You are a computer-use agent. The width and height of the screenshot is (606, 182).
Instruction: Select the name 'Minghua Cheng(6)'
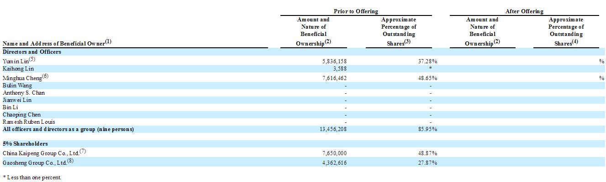[x=26, y=77]
